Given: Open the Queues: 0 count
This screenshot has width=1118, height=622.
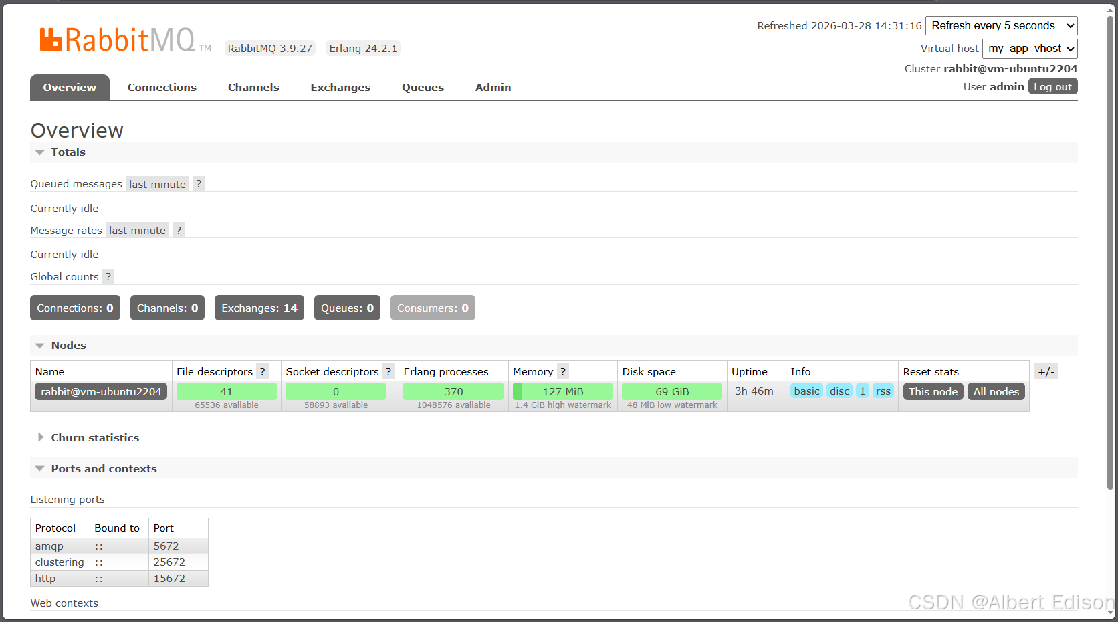Looking at the screenshot, I should pos(347,308).
